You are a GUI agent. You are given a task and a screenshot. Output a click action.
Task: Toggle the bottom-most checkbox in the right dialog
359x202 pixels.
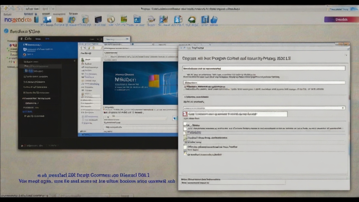185,153
